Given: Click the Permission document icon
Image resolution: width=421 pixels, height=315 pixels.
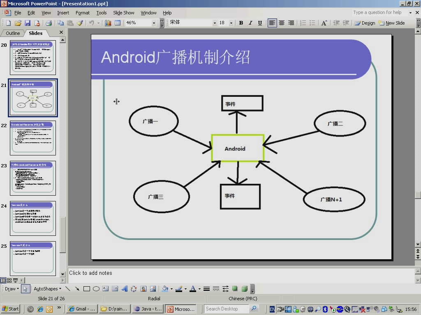Looking at the screenshot, I should [37, 23].
